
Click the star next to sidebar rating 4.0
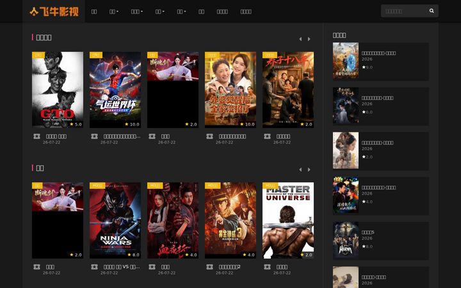364,202
